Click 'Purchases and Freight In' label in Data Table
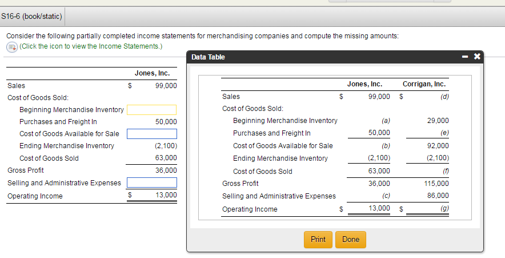This screenshot has width=505, height=258. pyautogui.click(x=272, y=133)
